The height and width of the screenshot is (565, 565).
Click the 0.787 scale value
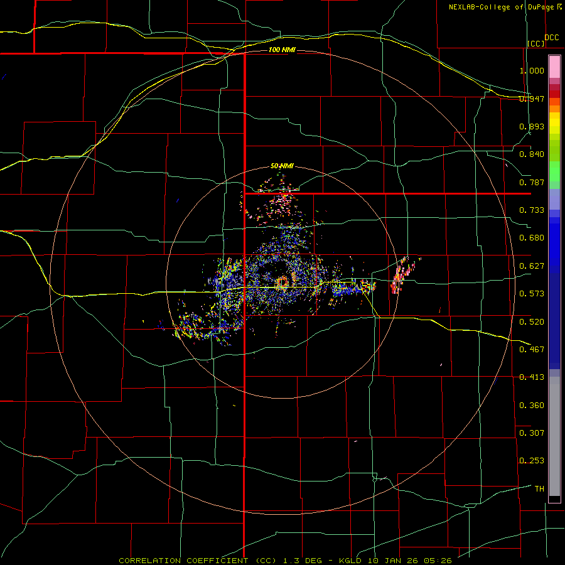tap(532, 182)
